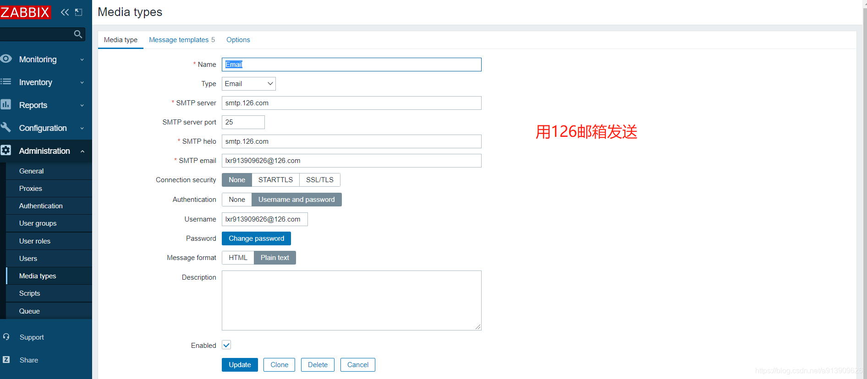Click the Monitoring eye icon

tap(6, 59)
